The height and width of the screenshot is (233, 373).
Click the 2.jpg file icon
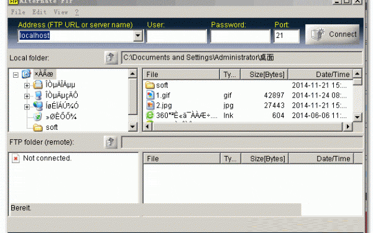pos(150,105)
